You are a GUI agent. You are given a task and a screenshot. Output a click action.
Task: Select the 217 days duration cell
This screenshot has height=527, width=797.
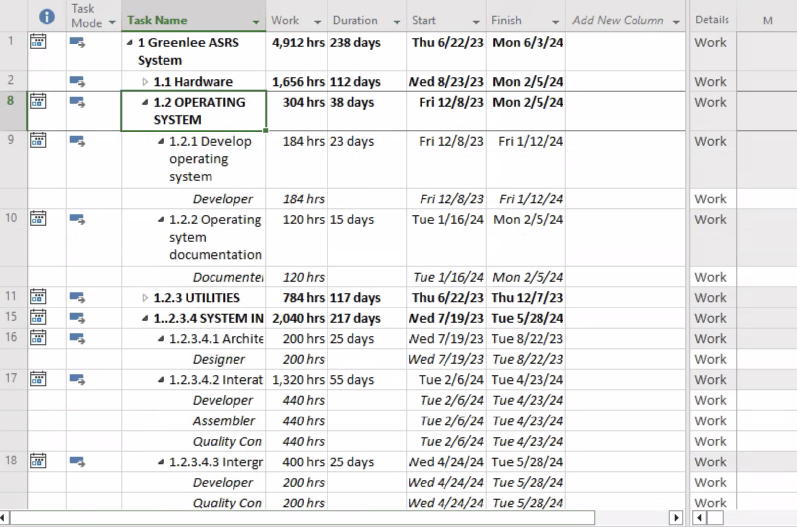(367, 318)
